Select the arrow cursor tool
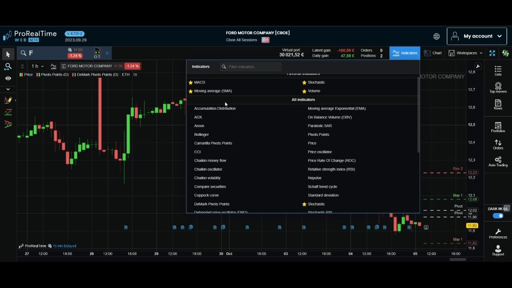This screenshot has width=512, height=288. point(8,54)
